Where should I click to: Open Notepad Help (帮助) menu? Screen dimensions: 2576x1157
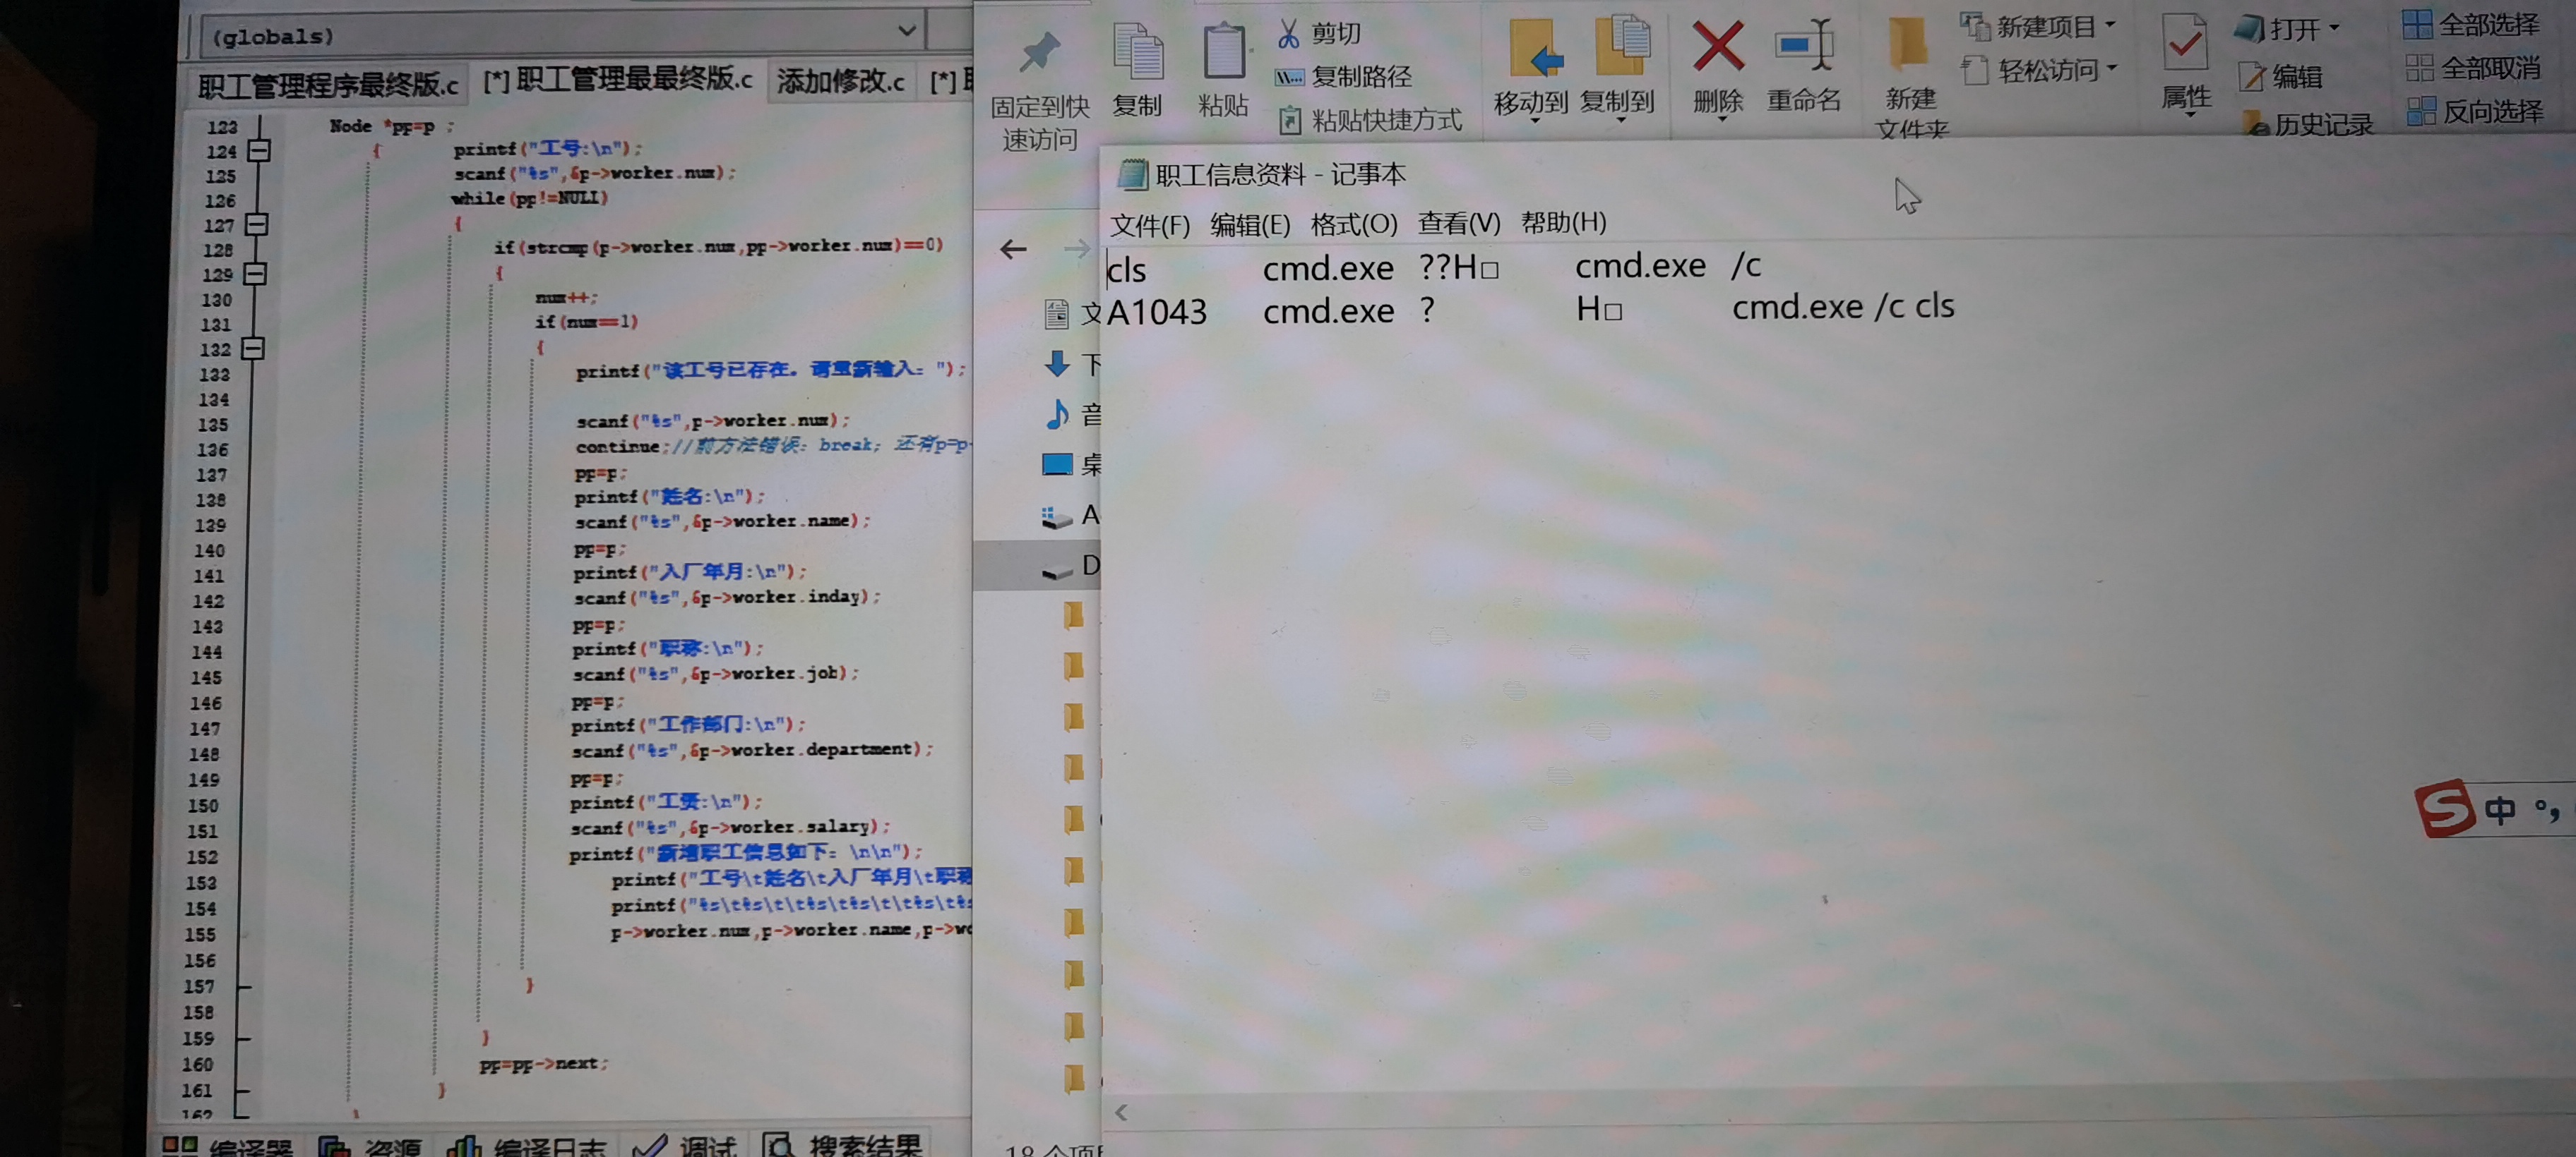[1563, 222]
